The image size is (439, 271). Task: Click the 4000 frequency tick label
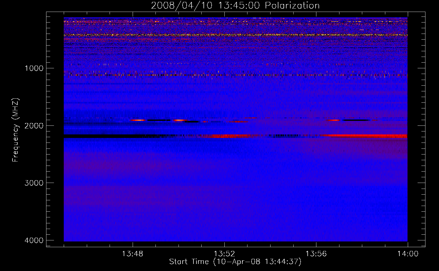34,240
